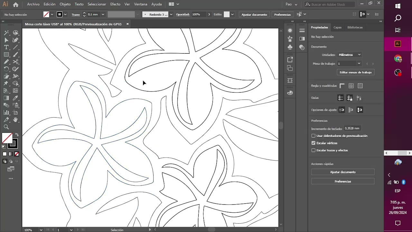Screen dimensions: 412x232
Task: Select the Direct Selection arrow tool
Action: pyautogui.click(x=6, y=40)
